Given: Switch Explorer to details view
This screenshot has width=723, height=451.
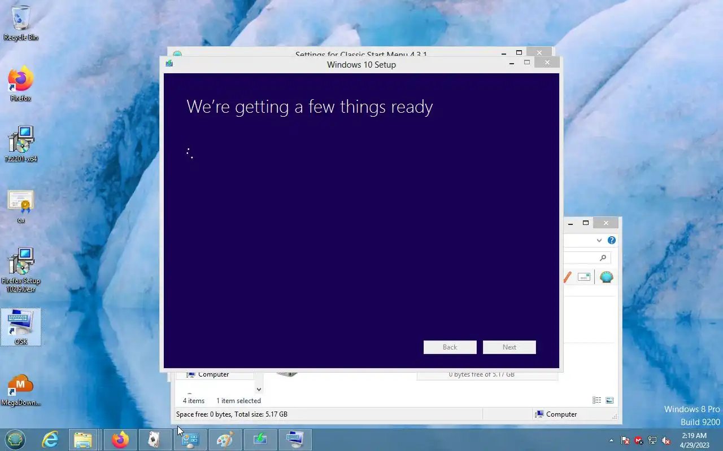Looking at the screenshot, I should tap(596, 400).
